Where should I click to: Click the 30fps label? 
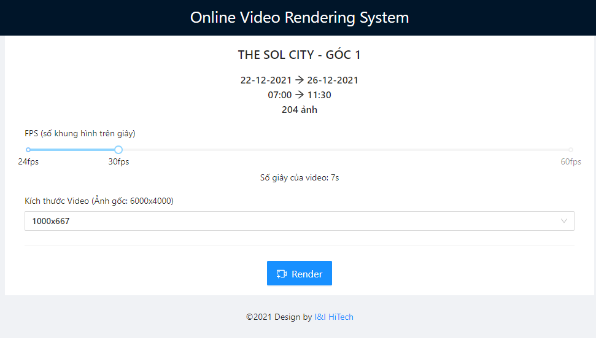118,162
